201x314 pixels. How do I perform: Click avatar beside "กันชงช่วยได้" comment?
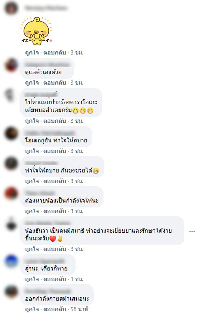11,163
